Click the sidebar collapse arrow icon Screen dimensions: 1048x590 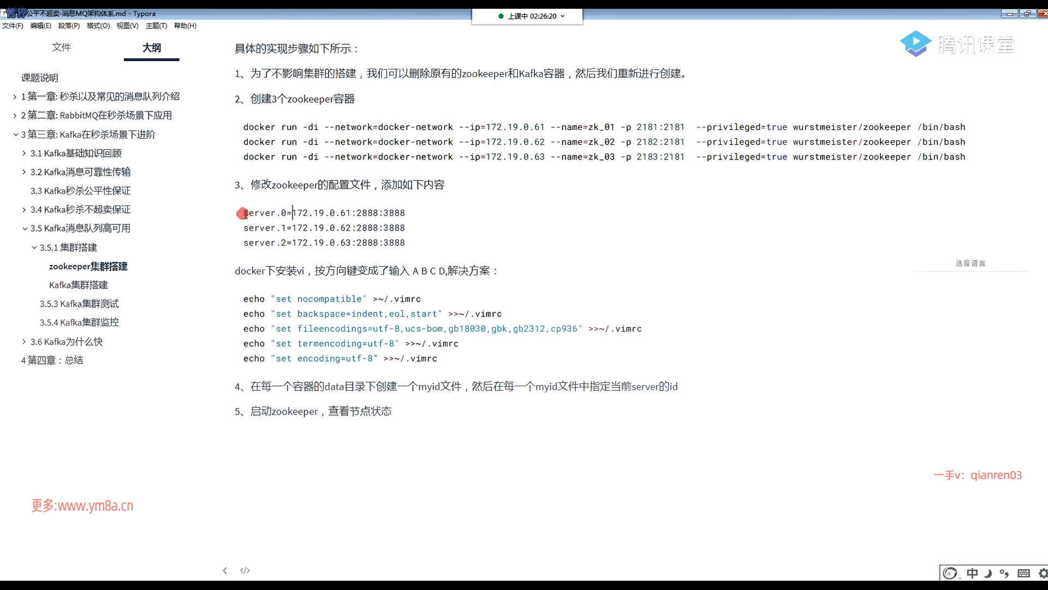(225, 570)
